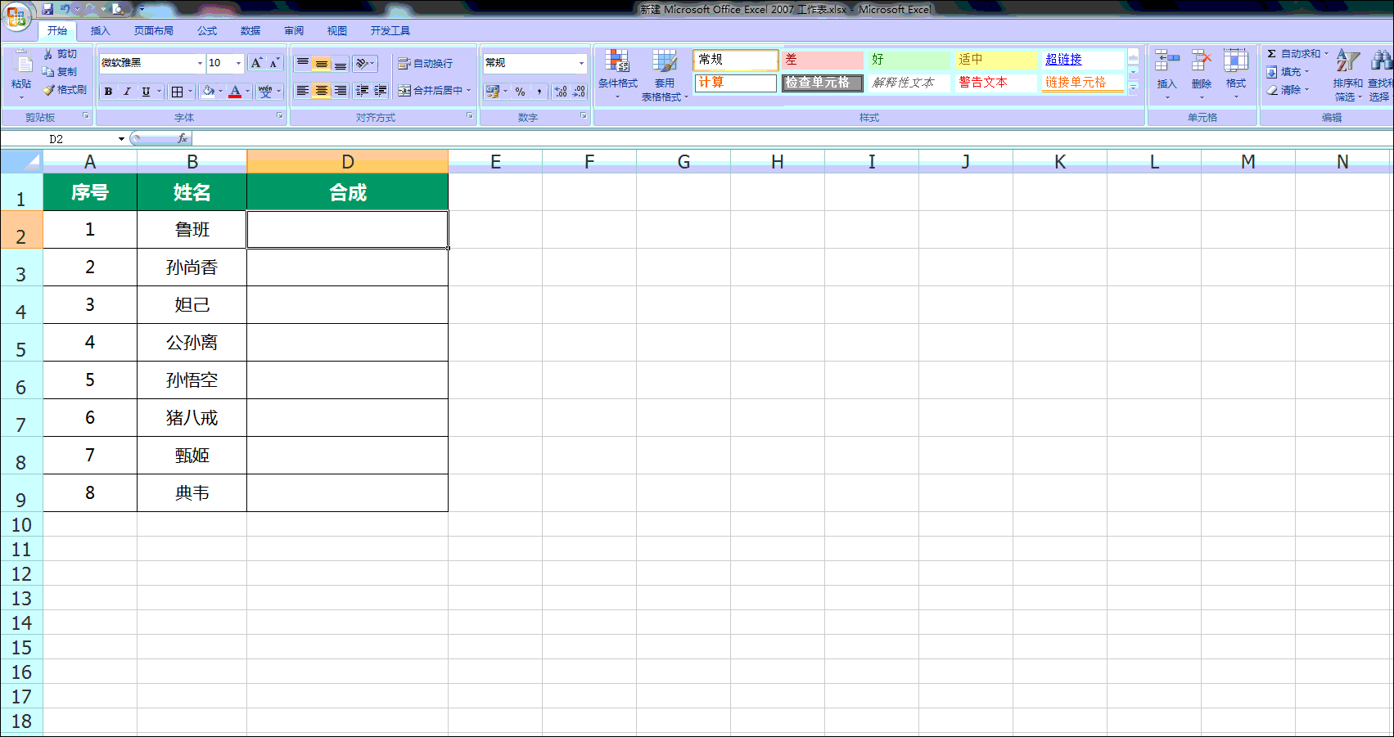The image size is (1394, 737).
Task: Copy selection using 复制
Action: click(61, 72)
